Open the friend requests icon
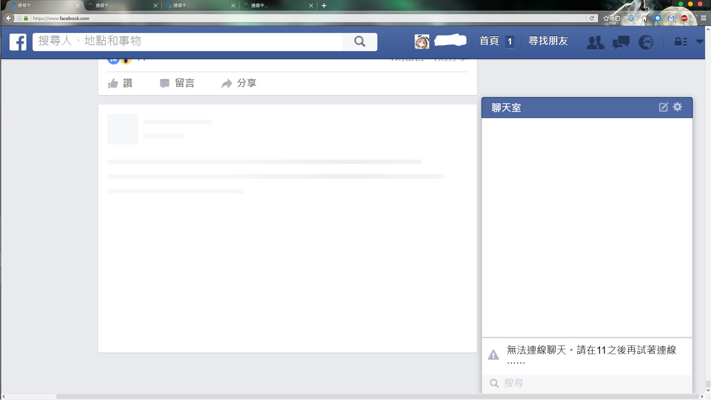711x400 pixels. 595,42
